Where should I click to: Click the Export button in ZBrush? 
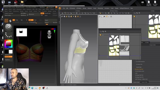click(x=51, y=20)
